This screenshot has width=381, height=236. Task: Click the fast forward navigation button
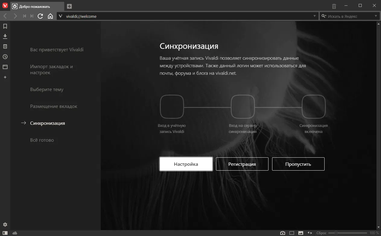[32, 16]
